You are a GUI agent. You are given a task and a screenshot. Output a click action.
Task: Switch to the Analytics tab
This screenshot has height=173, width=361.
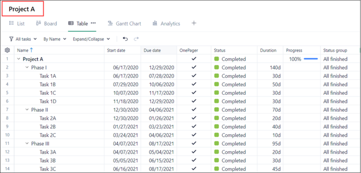(166, 23)
